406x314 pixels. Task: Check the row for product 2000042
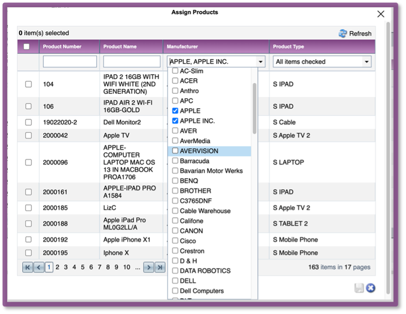(x=28, y=135)
